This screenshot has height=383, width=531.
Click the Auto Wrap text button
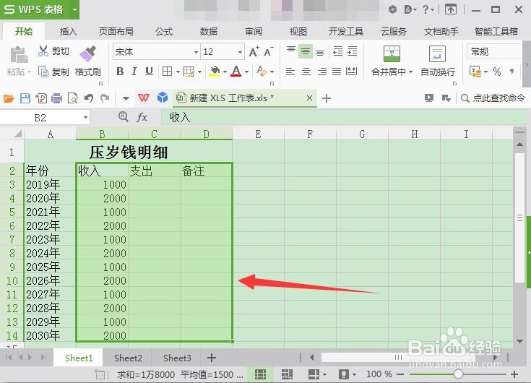coord(438,61)
